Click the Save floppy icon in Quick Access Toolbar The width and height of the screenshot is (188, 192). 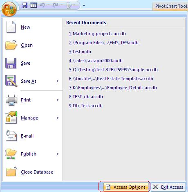coord(25,5)
